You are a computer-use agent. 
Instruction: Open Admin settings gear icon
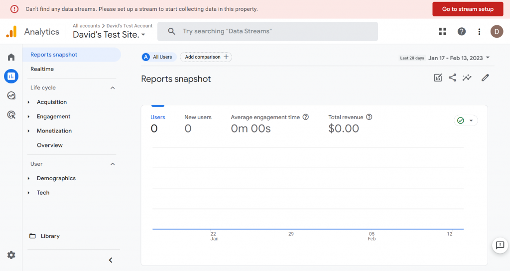pos(11,255)
